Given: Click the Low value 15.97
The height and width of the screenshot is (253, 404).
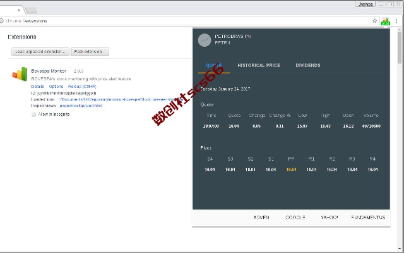Looking at the screenshot, I should [302, 126].
